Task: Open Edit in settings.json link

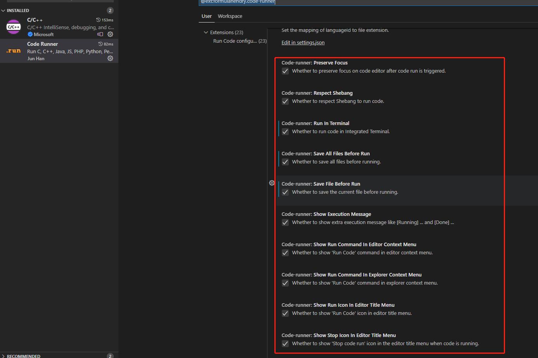Action: pos(303,42)
